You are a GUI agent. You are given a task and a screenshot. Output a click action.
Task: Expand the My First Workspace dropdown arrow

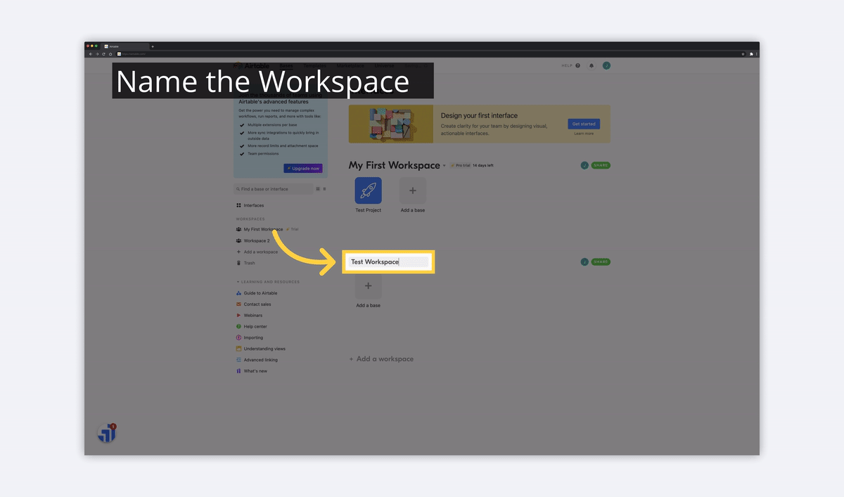pos(445,166)
